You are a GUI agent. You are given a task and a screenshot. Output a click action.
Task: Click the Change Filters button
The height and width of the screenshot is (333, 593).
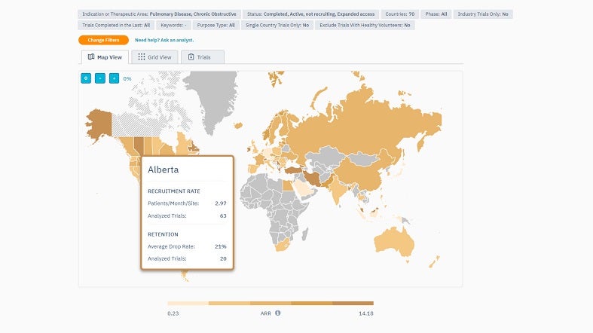[103, 40]
